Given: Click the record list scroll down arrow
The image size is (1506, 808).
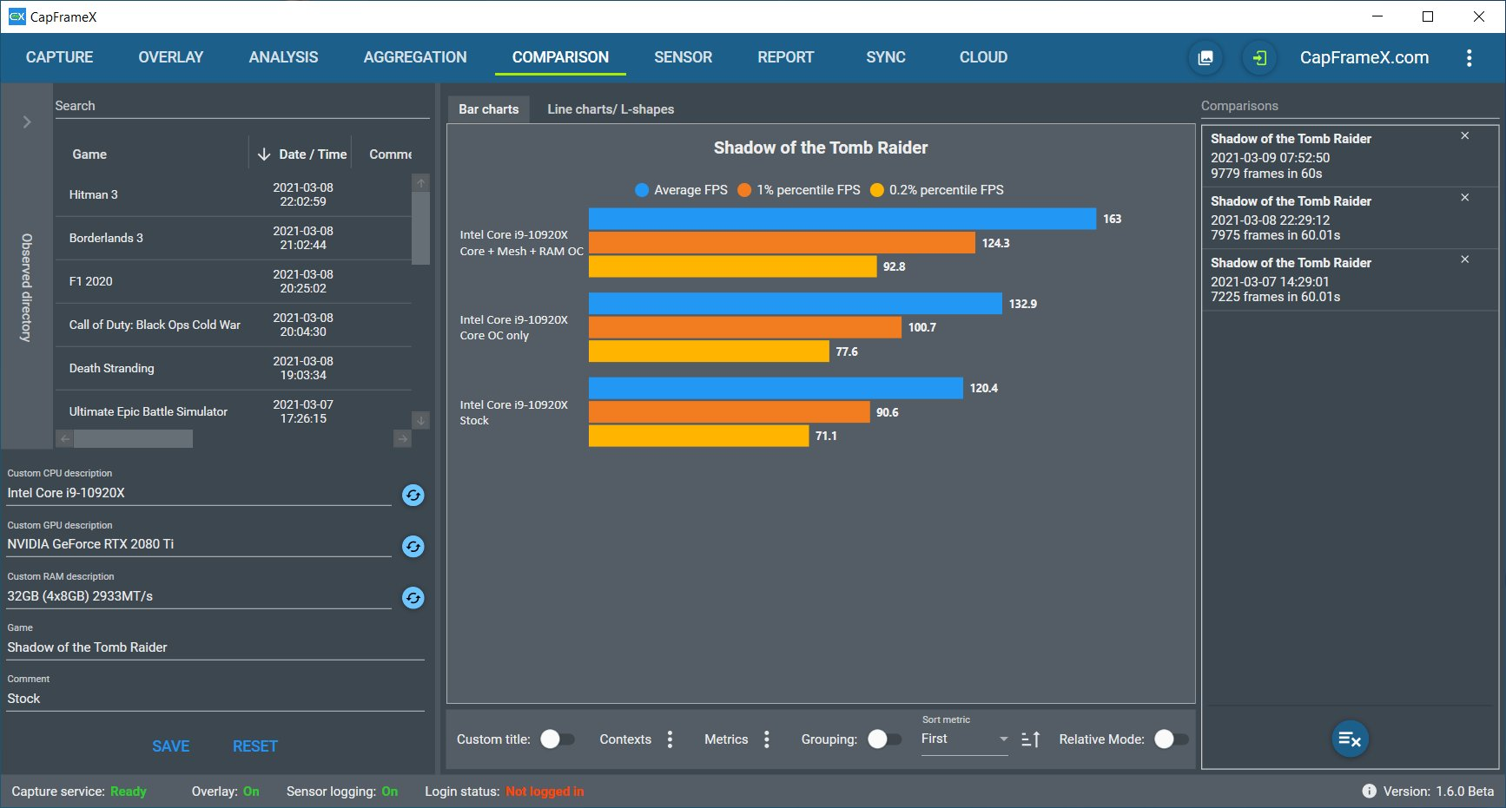Looking at the screenshot, I should (421, 420).
